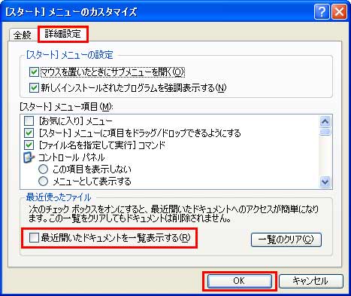Toggle the ドラッグ/ドロップできるようにする checkbox
The image size is (351, 296).
(x=29, y=133)
